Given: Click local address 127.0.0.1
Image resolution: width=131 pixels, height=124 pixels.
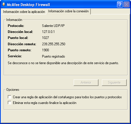Looking at the screenshot, I should coord(48,32).
